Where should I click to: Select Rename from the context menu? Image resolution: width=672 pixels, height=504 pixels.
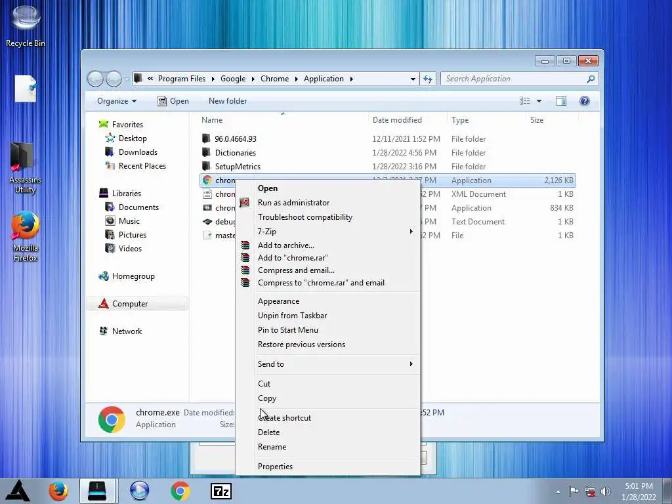click(x=272, y=446)
